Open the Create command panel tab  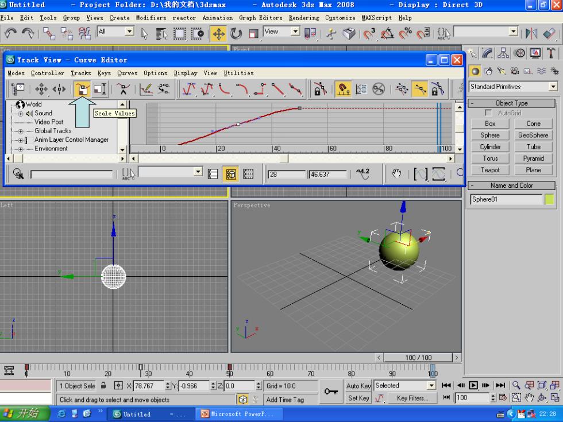(472, 53)
